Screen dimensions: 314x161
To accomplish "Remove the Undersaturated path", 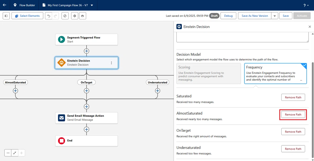I will pos(293,149).
